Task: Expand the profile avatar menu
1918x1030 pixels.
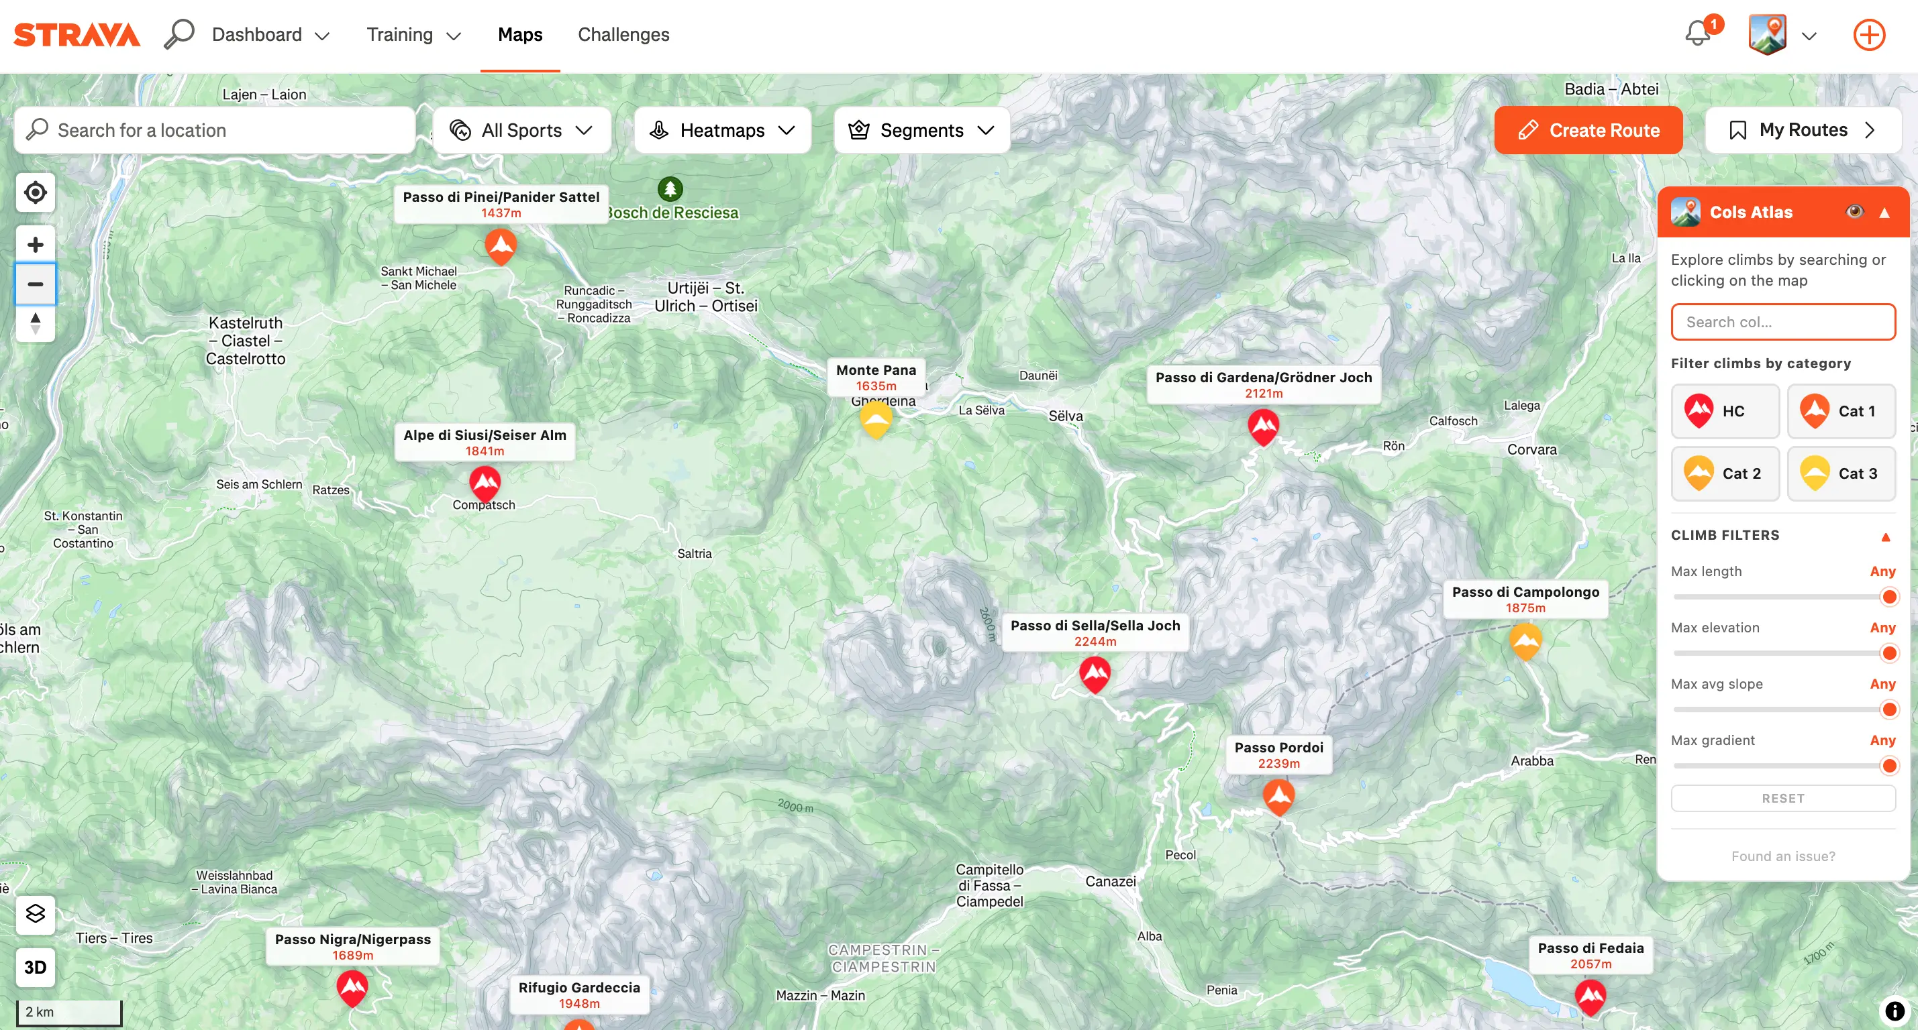Action: tap(1810, 35)
